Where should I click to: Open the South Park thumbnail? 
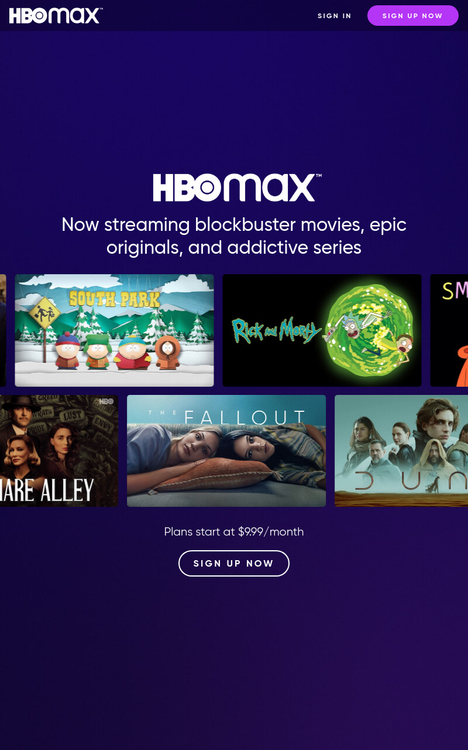click(114, 330)
